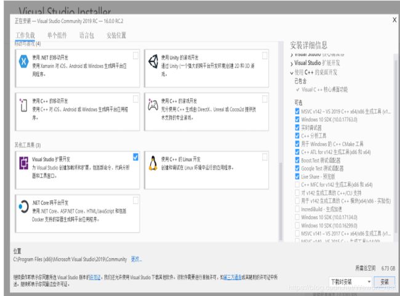
Task: Select the C++ Linux development card
Action: pyautogui.click(x=206, y=170)
